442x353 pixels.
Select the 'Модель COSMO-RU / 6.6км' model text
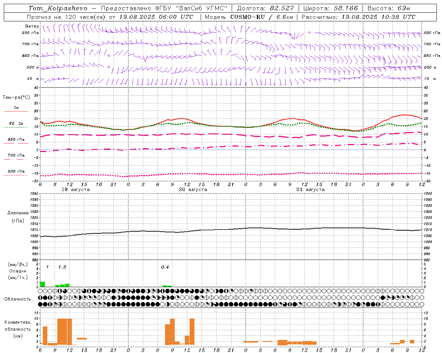(249, 17)
